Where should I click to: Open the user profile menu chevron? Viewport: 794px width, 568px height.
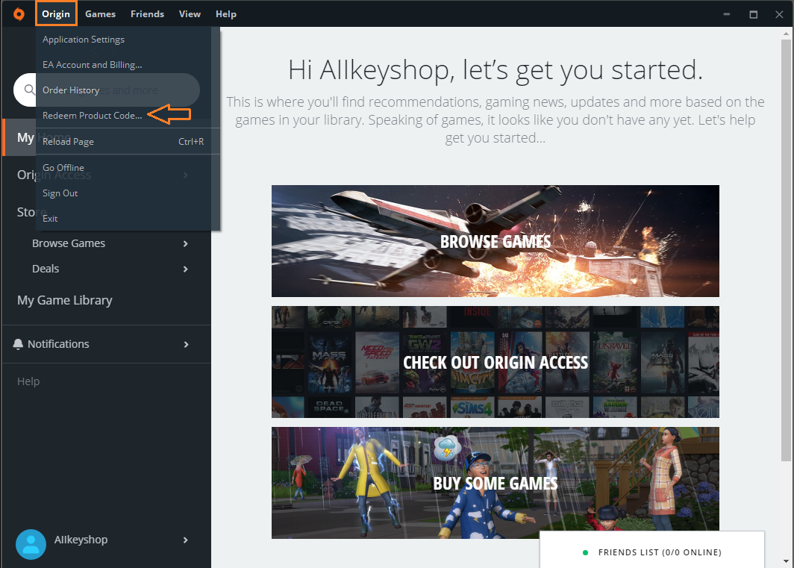click(x=186, y=540)
